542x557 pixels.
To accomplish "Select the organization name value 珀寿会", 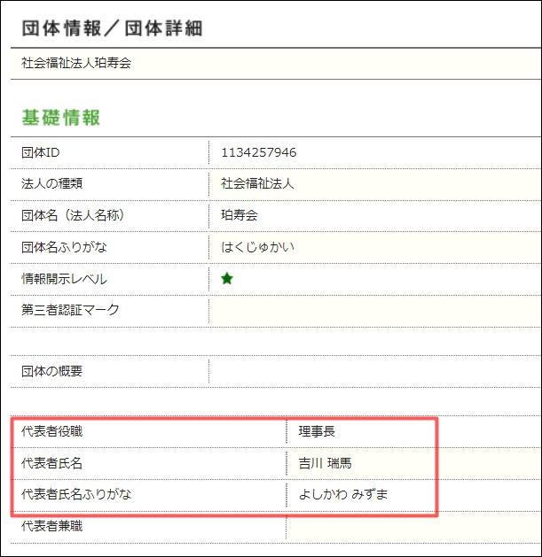I will (240, 215).
